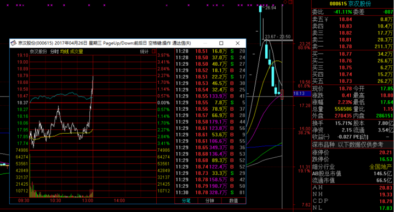Click the red square icon atop the price axis
Viewport: 394px width, 212px height.
click(x=291, y=2)
